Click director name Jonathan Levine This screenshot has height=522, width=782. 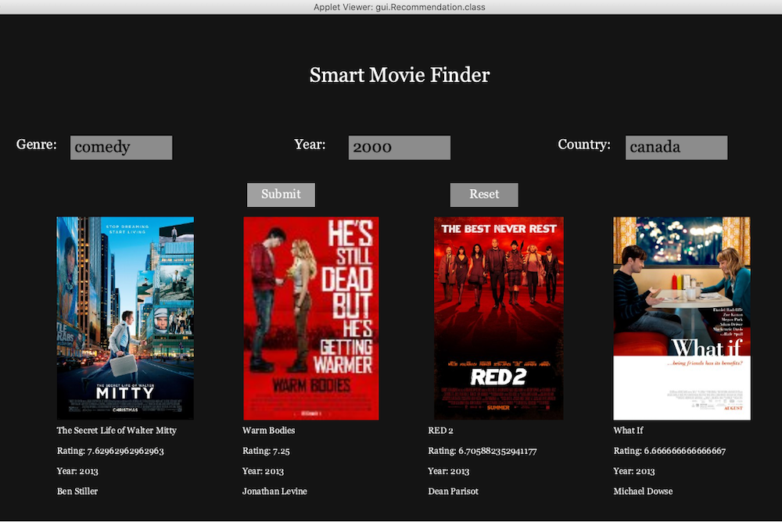pyautogui.click(x=274, y=492)
